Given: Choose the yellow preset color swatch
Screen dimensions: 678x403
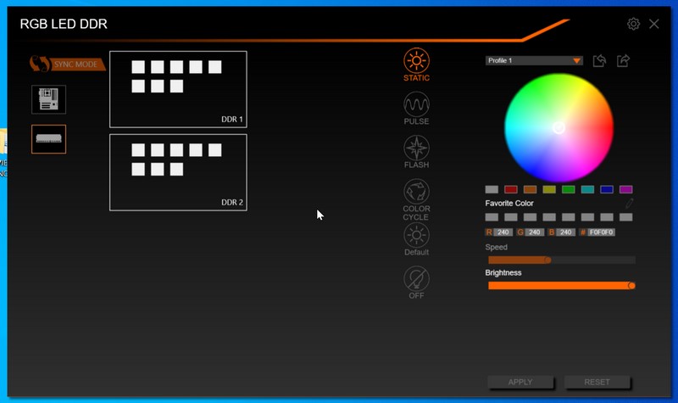Looking at the screenshot, I should [x=549, y=189].
